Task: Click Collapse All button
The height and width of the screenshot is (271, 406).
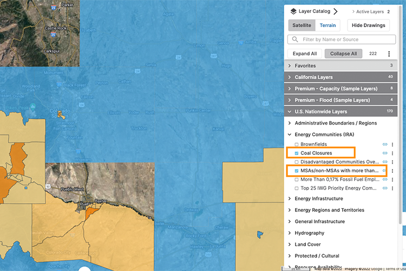Action: point(343,54)
